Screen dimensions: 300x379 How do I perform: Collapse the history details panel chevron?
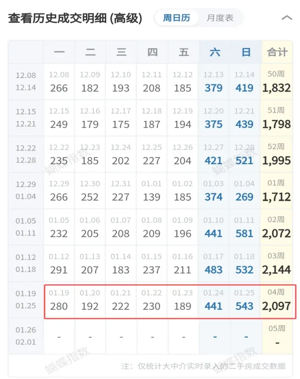[x=287, y=18]
